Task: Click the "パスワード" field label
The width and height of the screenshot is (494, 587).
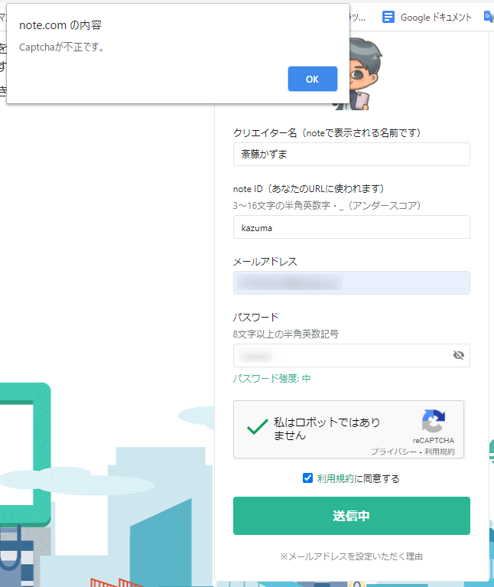Action: point(256,318)
